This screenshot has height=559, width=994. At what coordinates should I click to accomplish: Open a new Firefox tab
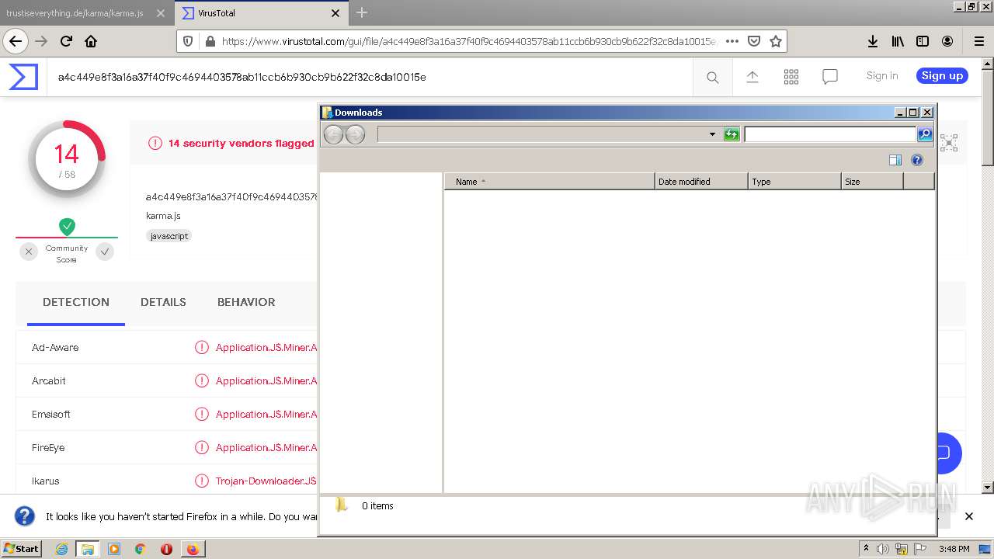pos(362,12)
